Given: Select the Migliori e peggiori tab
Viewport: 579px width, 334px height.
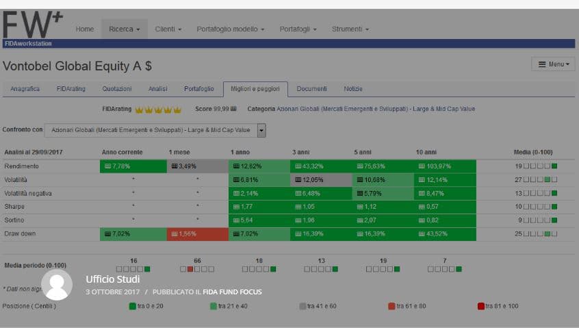Looking at the screenshot, I should coord(255,89).
